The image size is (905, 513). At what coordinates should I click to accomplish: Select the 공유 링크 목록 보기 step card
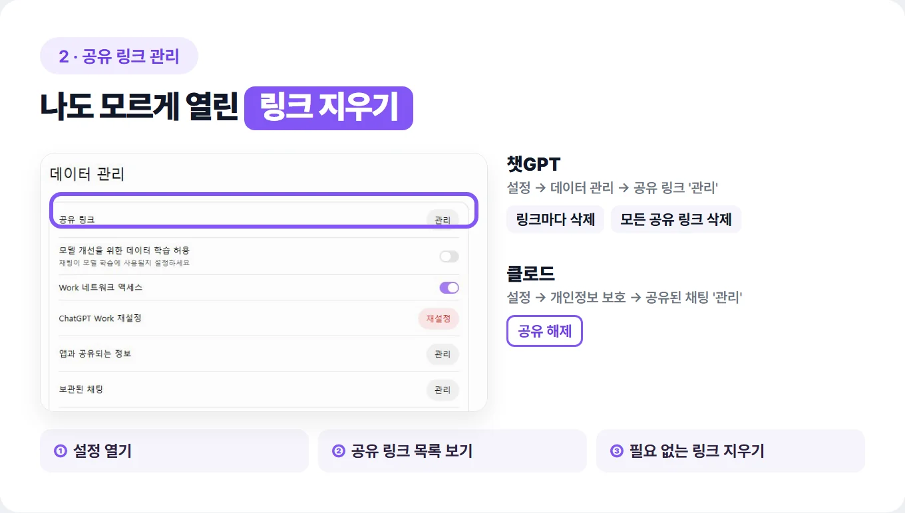[452, 451]
